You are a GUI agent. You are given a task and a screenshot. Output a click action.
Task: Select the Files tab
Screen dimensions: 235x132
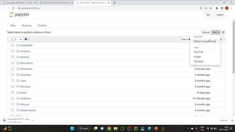tap(13, 25)
